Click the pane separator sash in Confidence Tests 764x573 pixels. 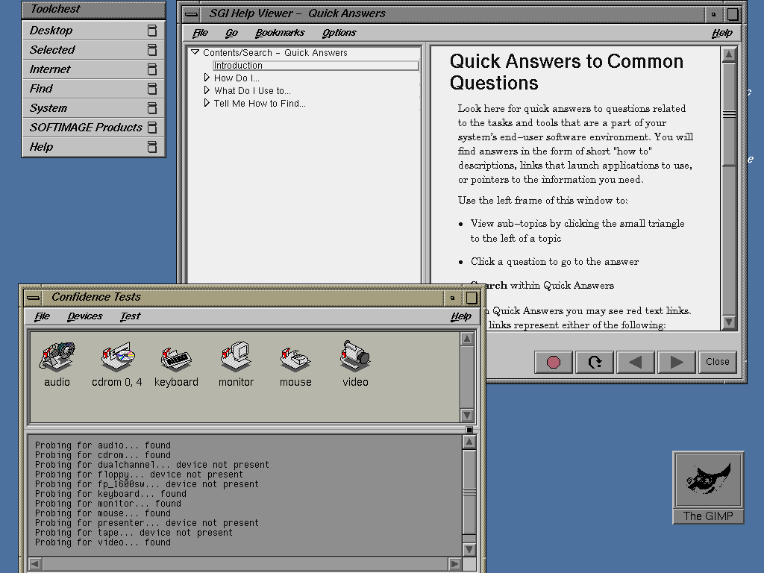[x=469, y=429]
